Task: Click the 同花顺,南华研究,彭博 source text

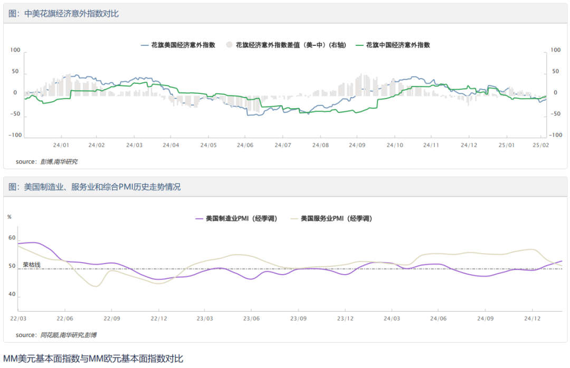Action: coord(68,335)
